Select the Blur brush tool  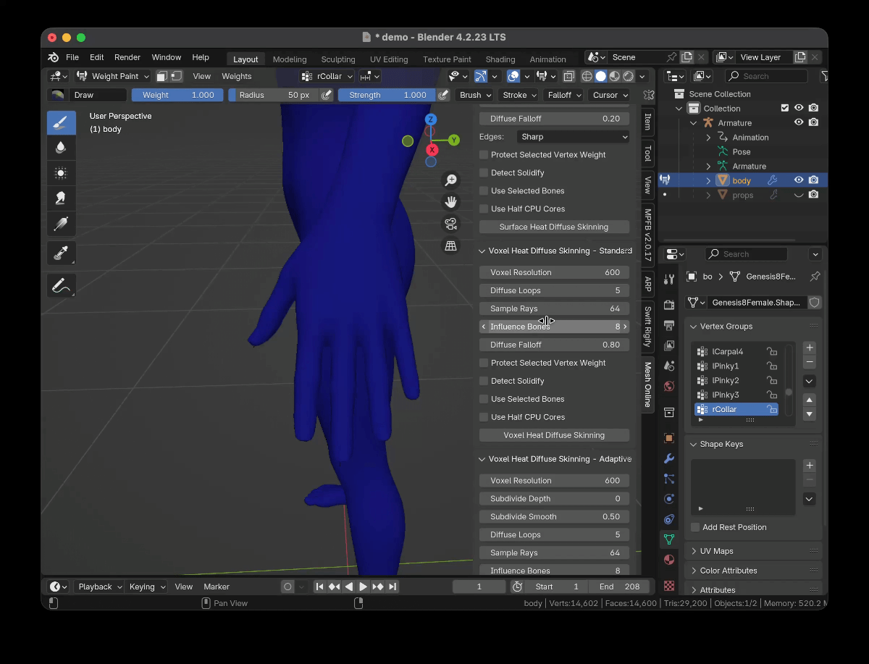pyautogui.click(x=61, y=148)
